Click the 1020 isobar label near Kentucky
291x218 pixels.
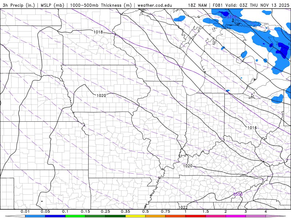[188, 166]
